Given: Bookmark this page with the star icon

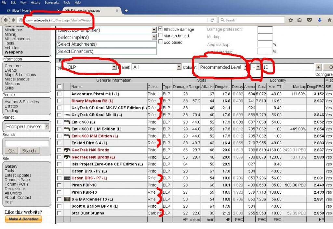Looking at the screenshot, I should [x=291, y=20].
